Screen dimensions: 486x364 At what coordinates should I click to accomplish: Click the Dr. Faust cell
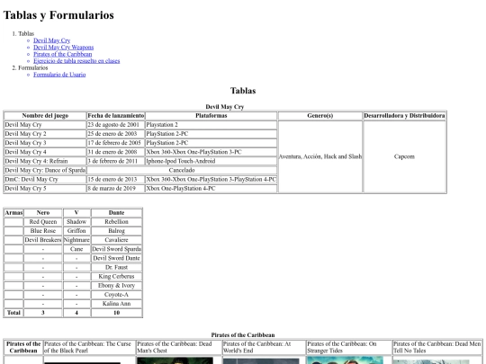pyautogui.click(x=116, y=268)
